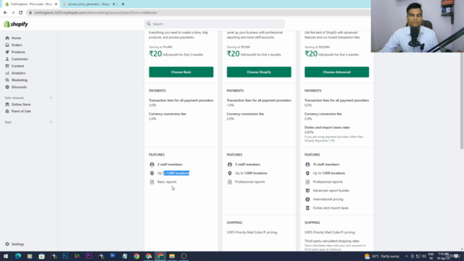Click the Online Store storefront icon
Image resolution: width=464 pixels, height=261 pixels.
tap(7, 104)
